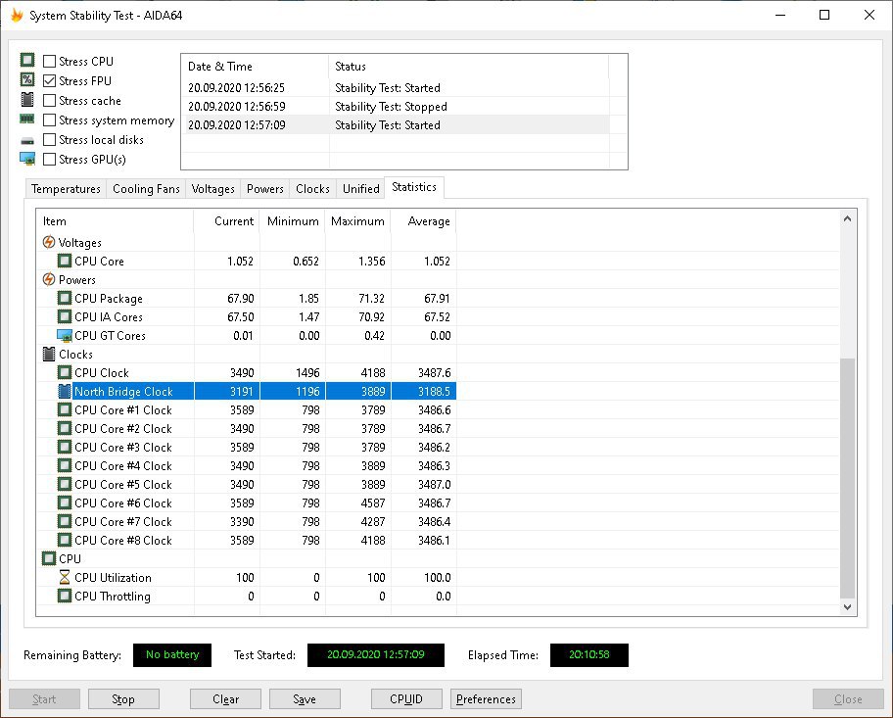Viewport: 893px width, 718px height.
Task: Click the Clear button
Action: pyautogui.click(x=225, y=699)
